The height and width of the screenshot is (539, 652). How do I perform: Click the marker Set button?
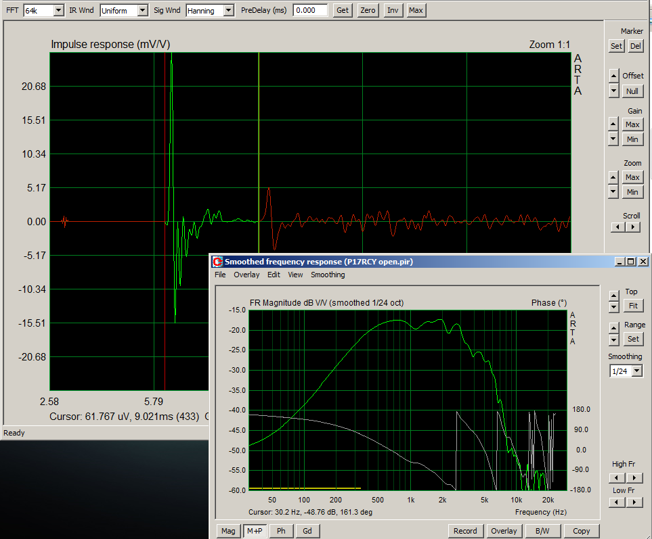[x=616, y=46]
